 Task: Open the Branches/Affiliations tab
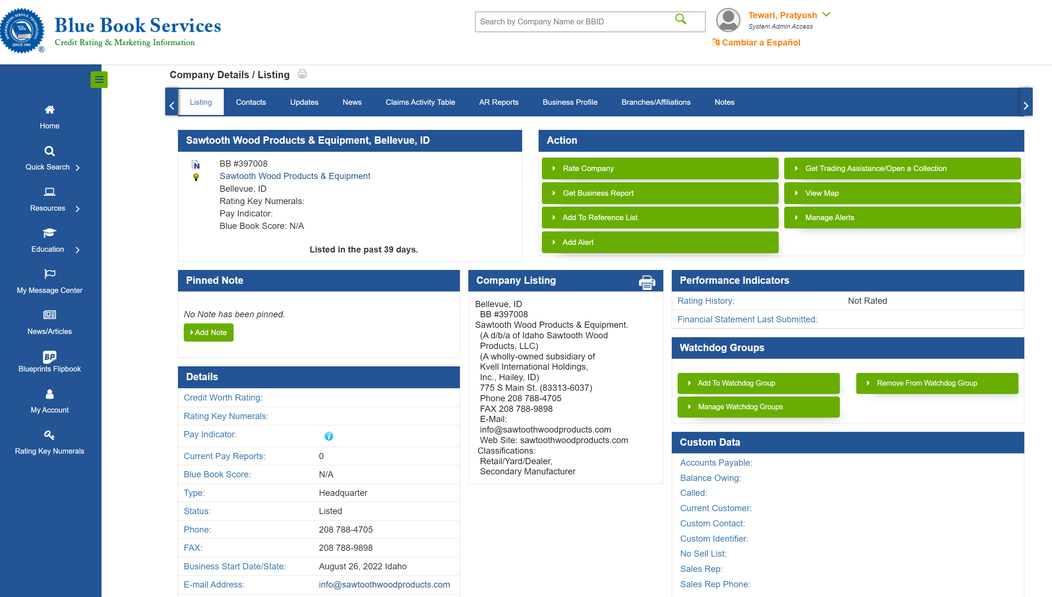pyautogui.click(x=656, y=102)
